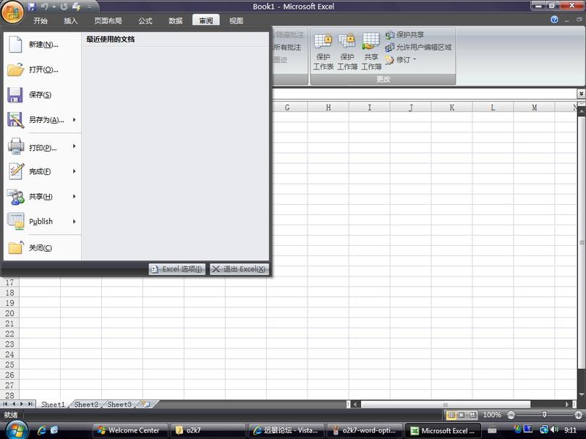The width and height of the screenshot is (586, 439).
Task: Choose 新建(N) in the Office menu
Action: click(x=42, y=45)
